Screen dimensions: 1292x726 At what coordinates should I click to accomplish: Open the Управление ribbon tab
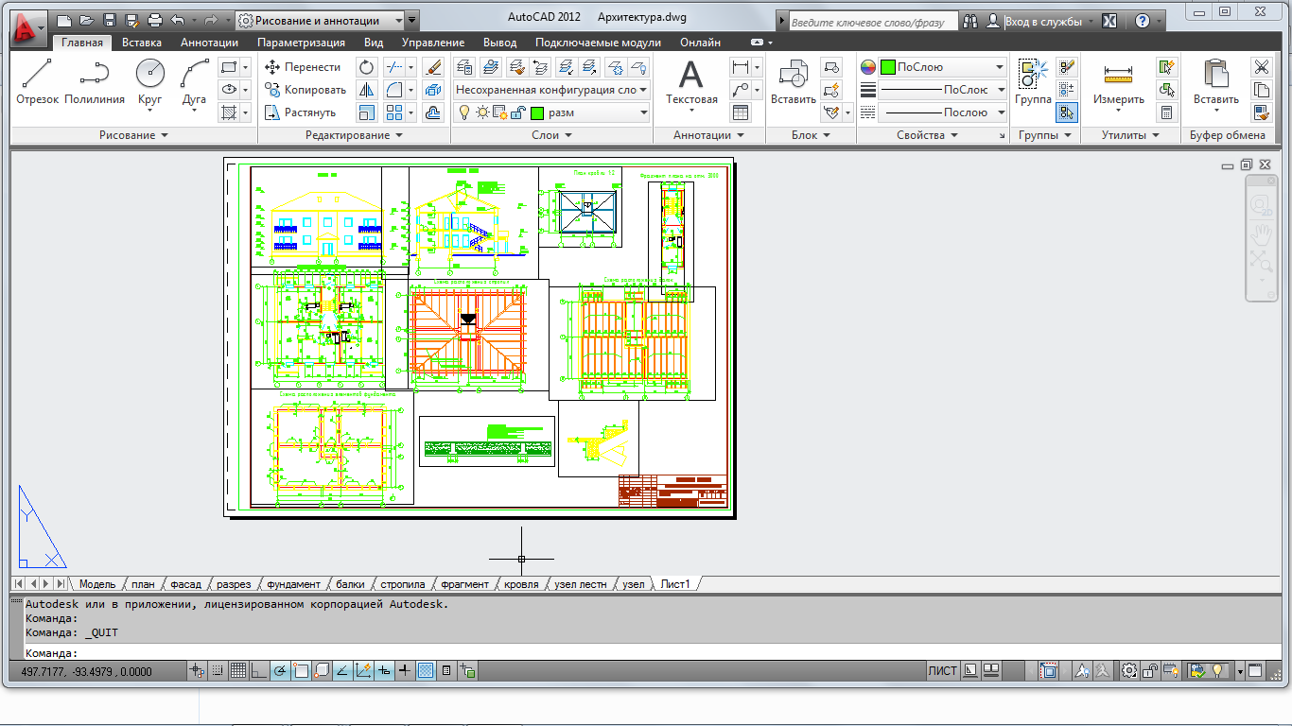pos(433,43)
